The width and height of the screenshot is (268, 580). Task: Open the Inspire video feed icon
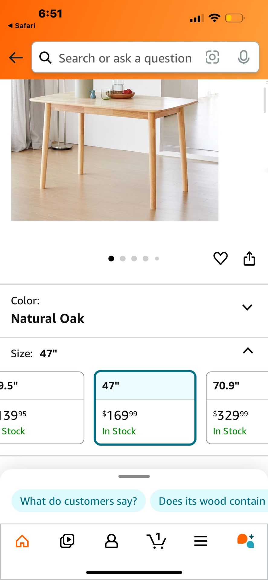(67, 541)
